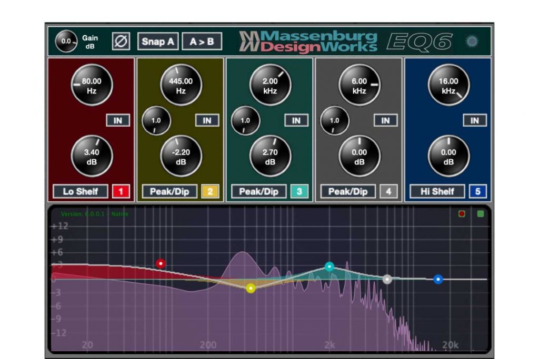
Task: Click the version text in graph
Action: (95, 214)
